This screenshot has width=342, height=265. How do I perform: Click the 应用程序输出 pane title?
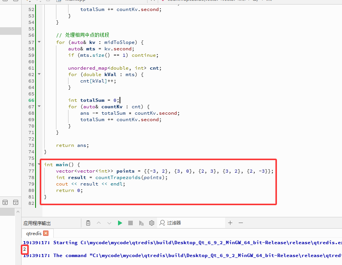click(37, 223)
